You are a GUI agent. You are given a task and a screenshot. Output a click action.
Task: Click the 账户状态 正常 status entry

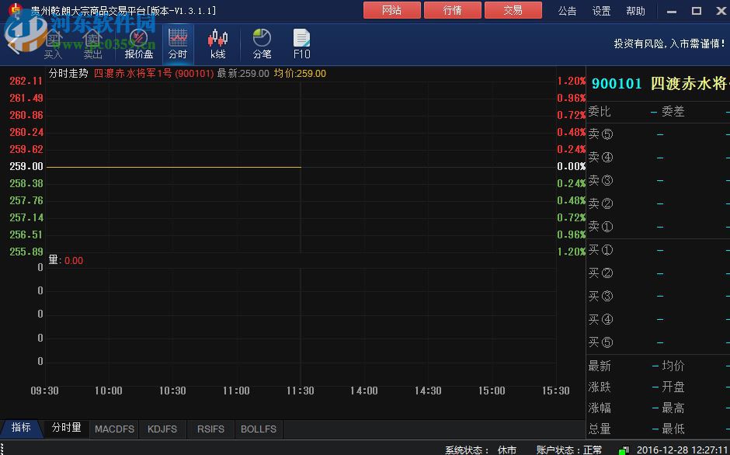click(x=569, y=450)
